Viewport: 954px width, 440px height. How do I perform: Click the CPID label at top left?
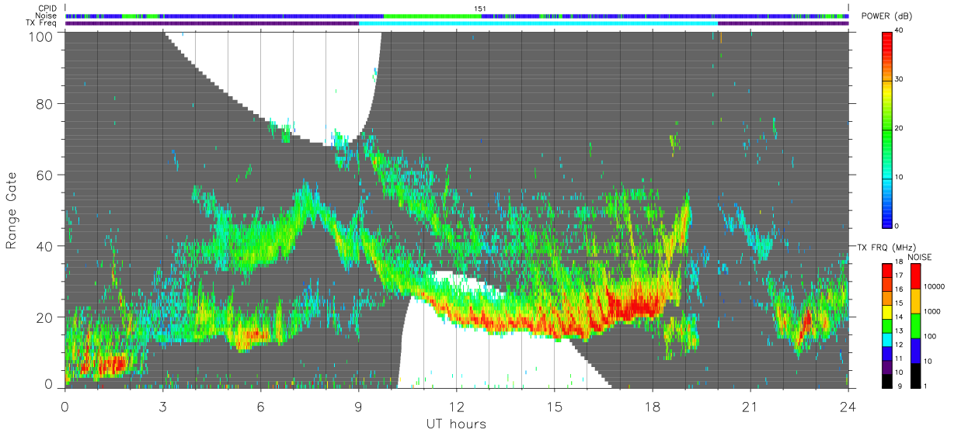pyautogui.click(x=47, y=9)
